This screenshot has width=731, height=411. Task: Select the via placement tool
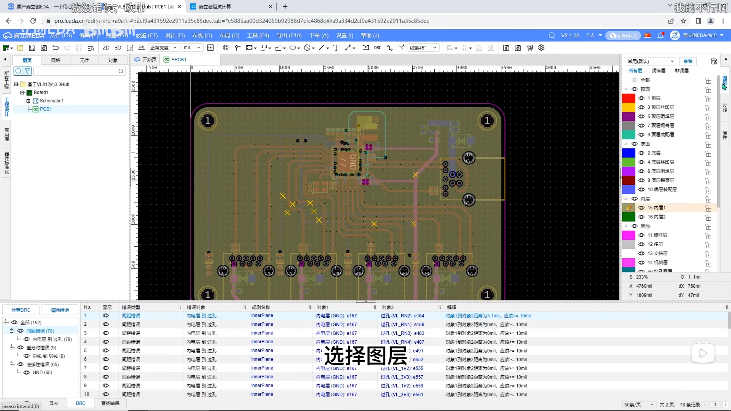[x=225, y=48]
